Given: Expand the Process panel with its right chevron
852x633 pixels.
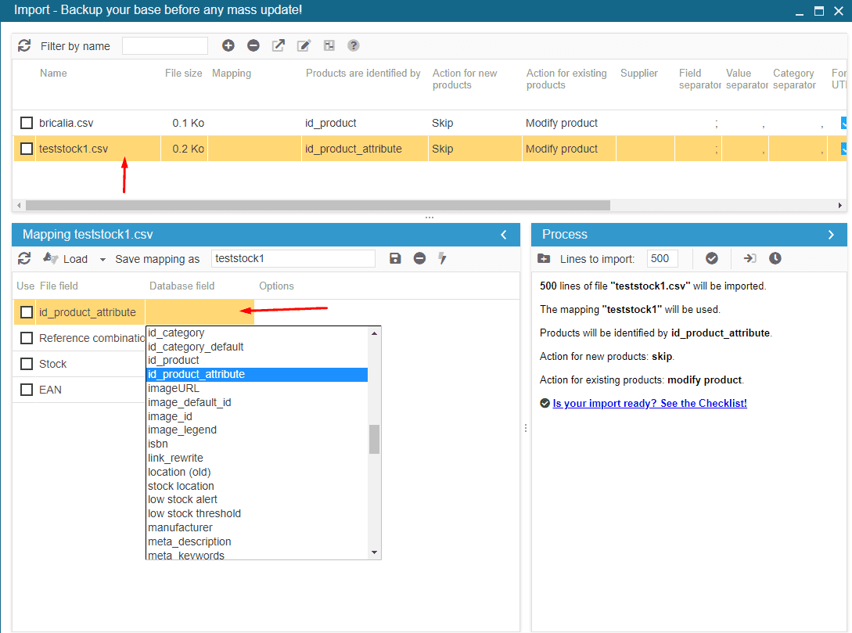Looking at the screenshot, I should pyautogui.click(x=831, y=235).
